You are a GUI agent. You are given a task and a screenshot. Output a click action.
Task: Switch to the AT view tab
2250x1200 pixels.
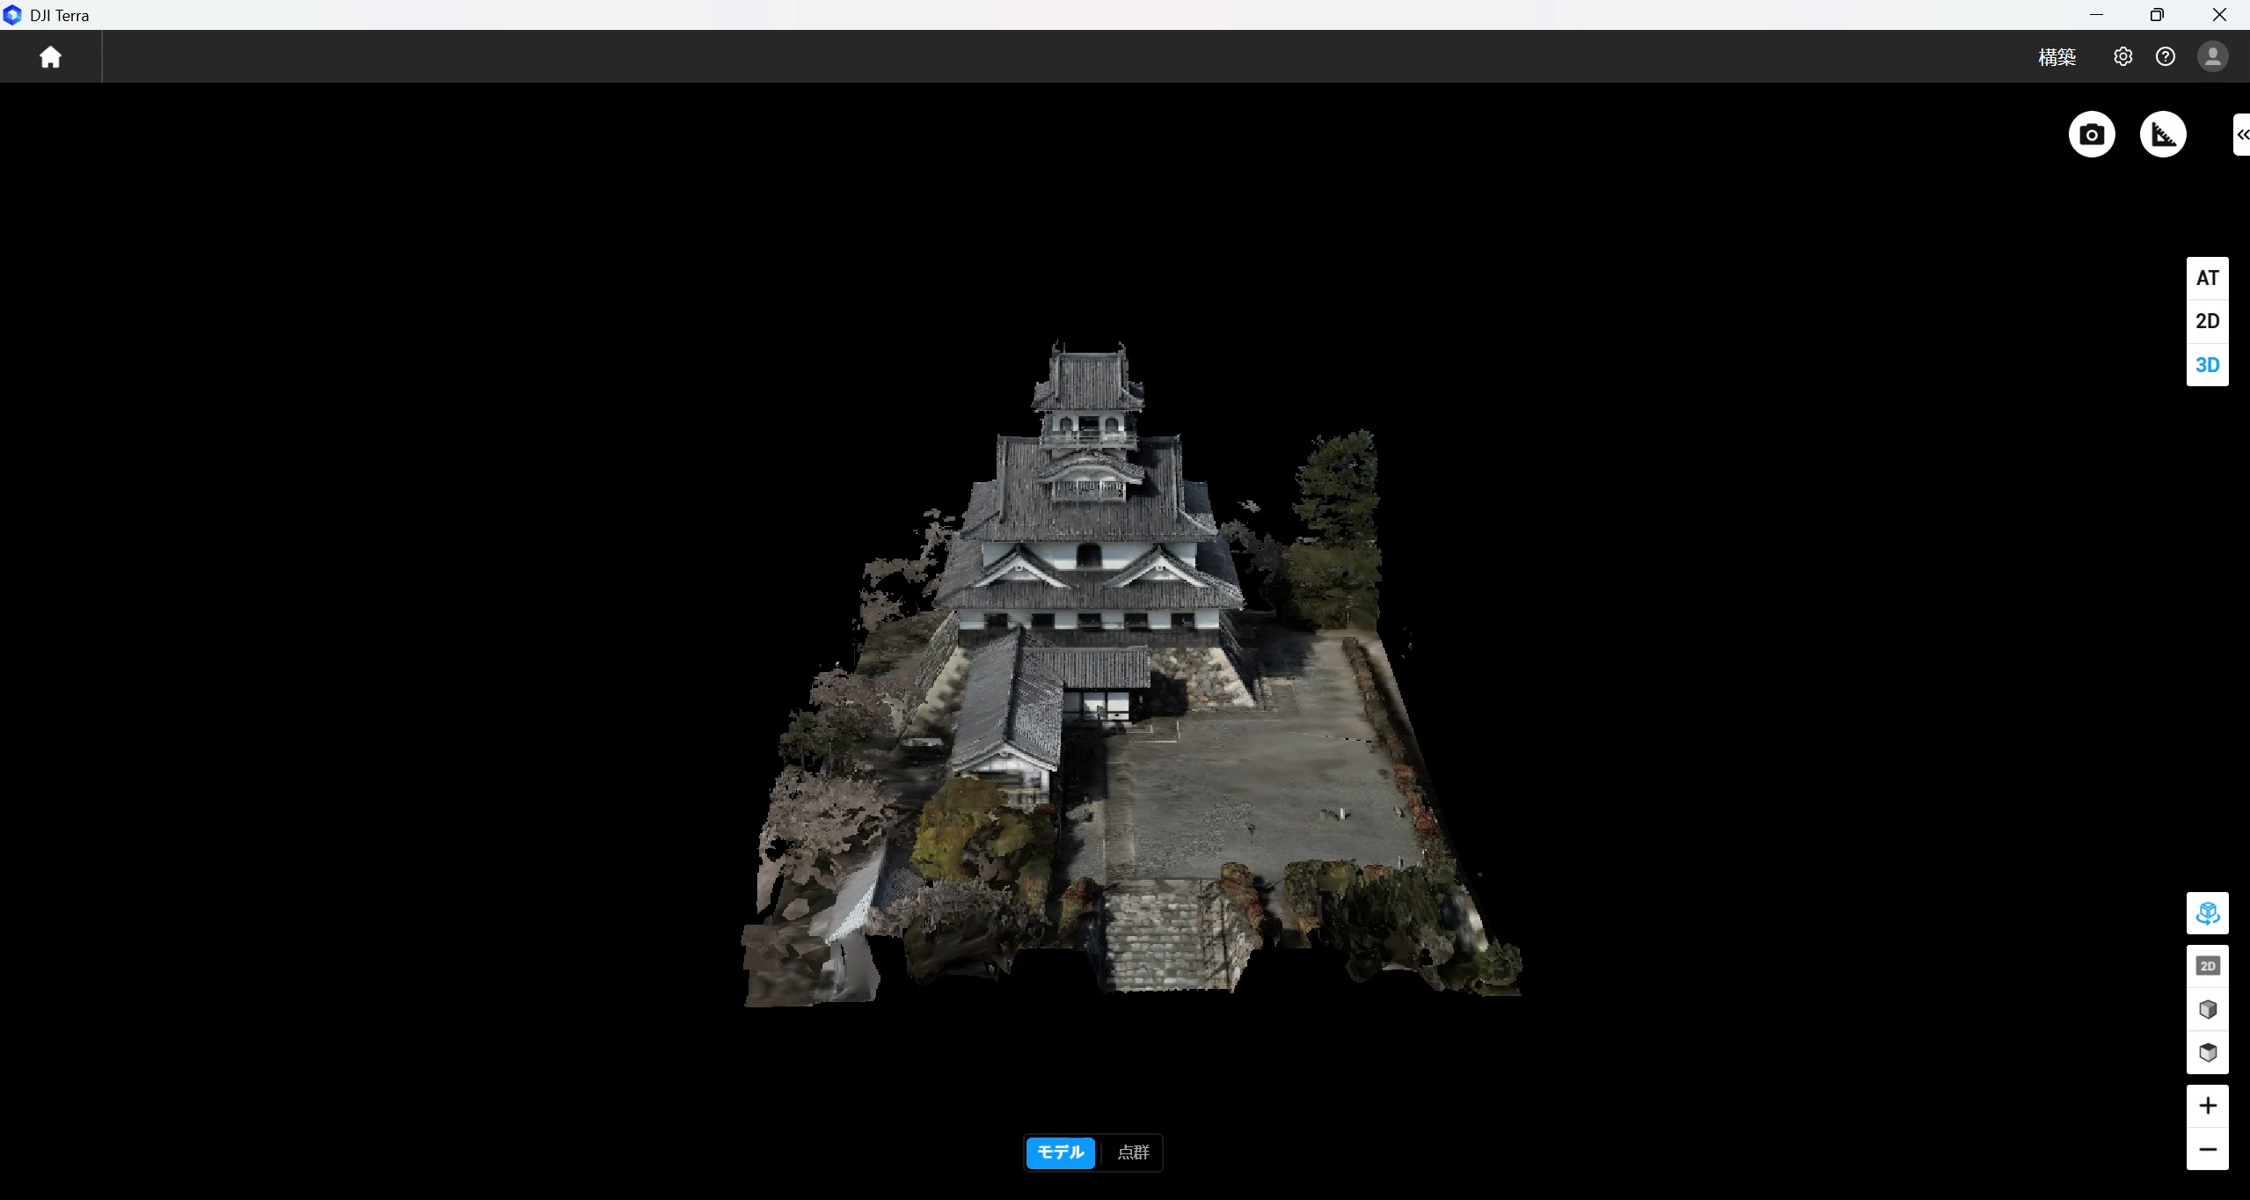pyautogui.click(x=2207, y=278)
